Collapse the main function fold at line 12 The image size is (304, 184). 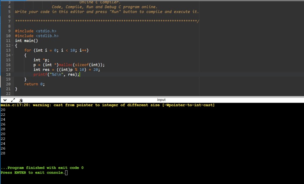(x=12, y=45)
